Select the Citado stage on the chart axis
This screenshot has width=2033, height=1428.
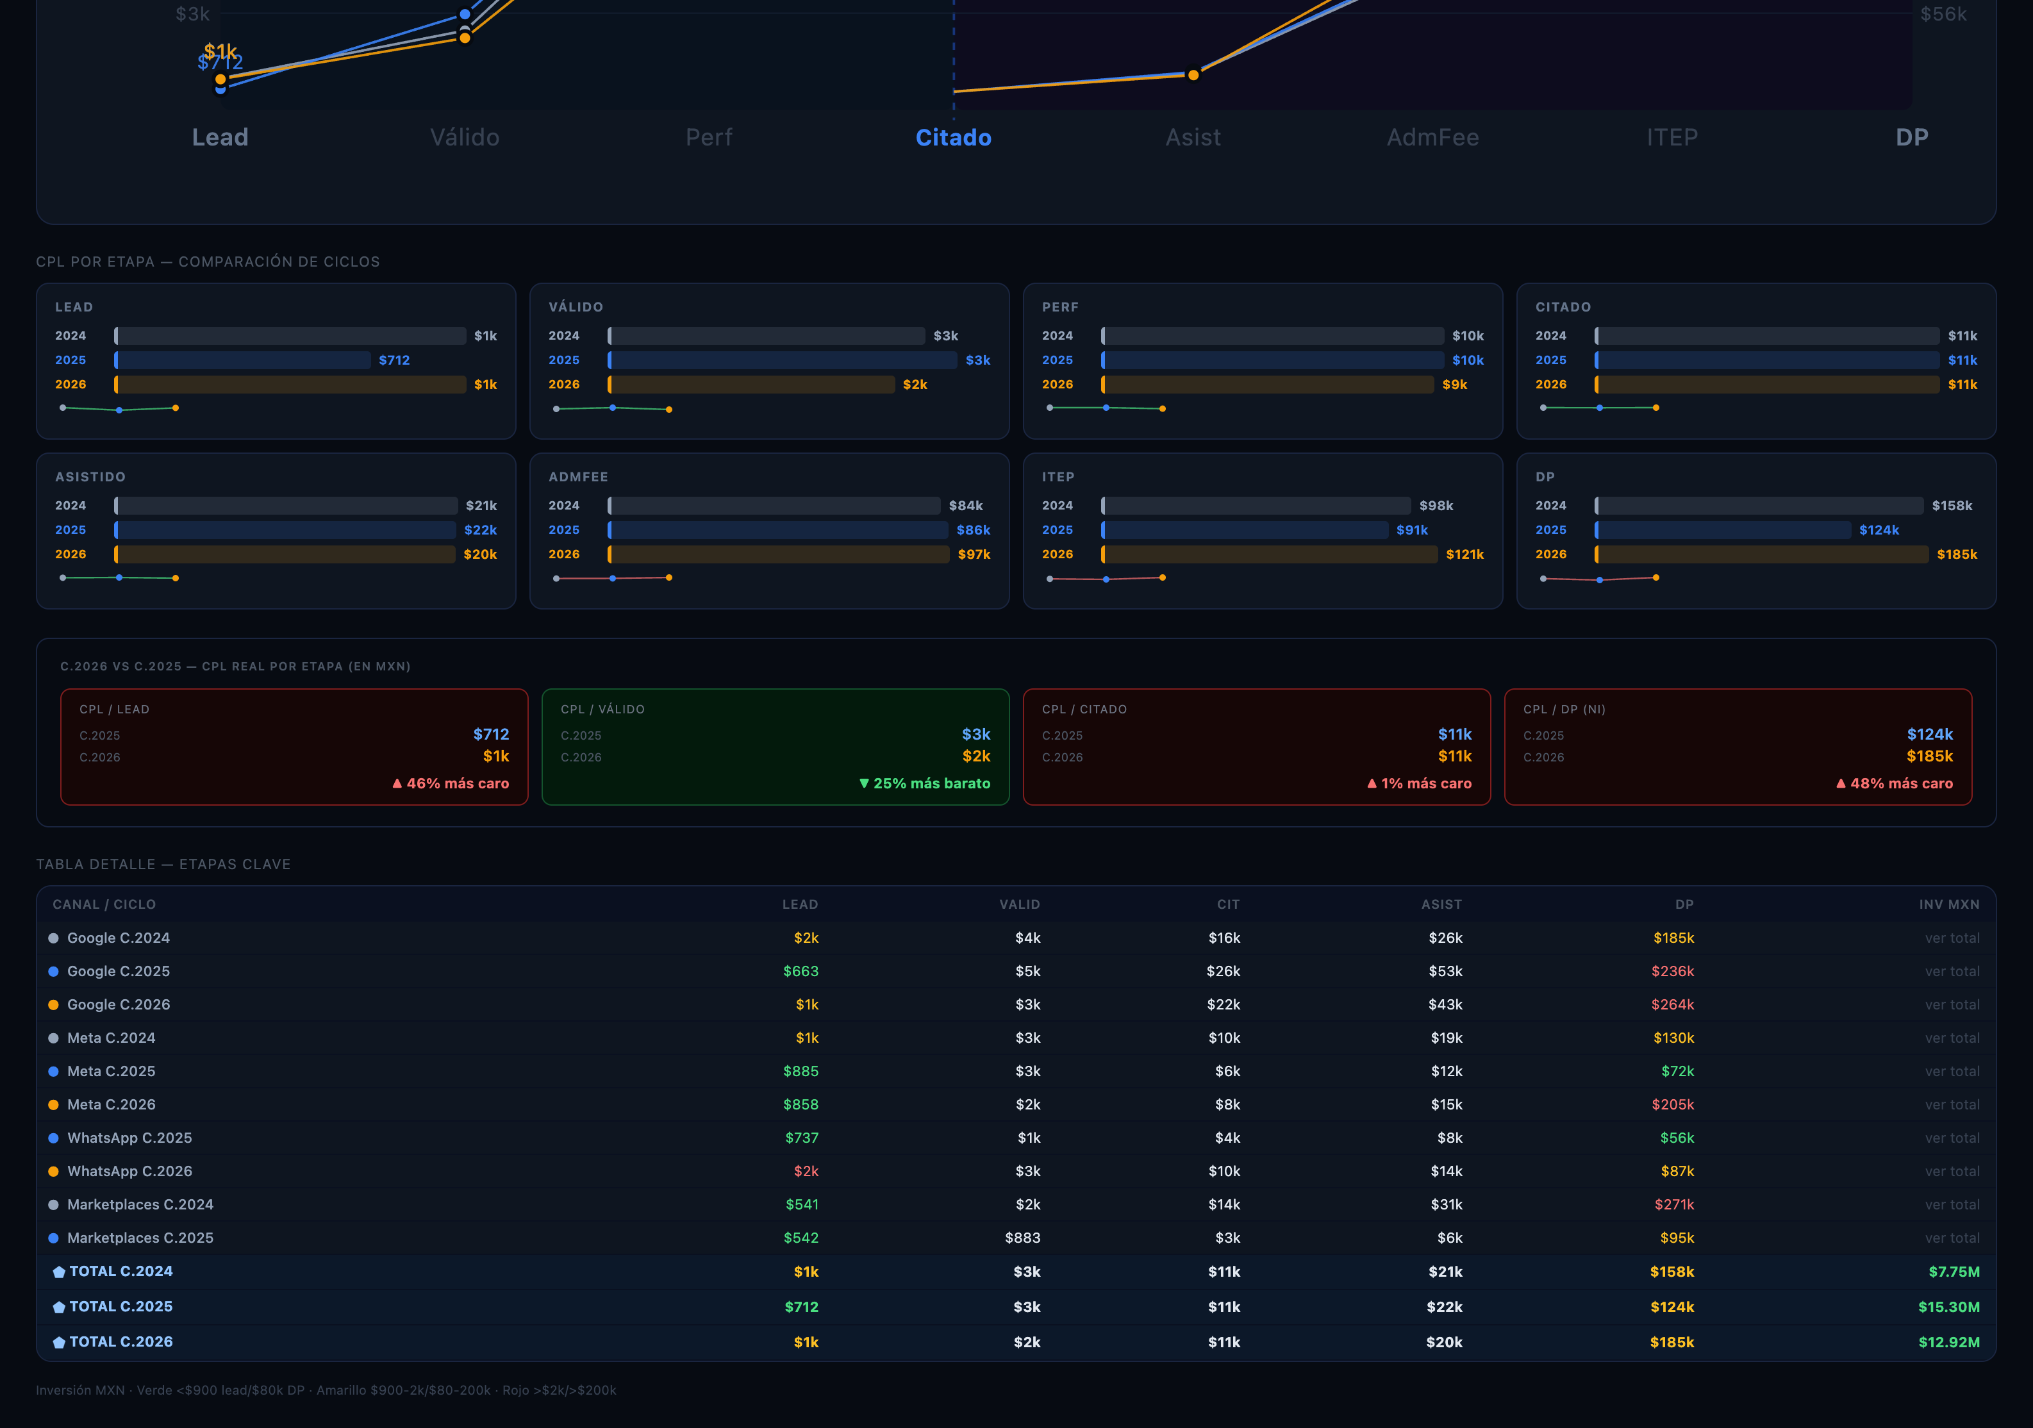(954, 137)
